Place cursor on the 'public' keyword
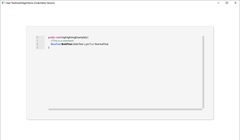 (x=51, y=37)
